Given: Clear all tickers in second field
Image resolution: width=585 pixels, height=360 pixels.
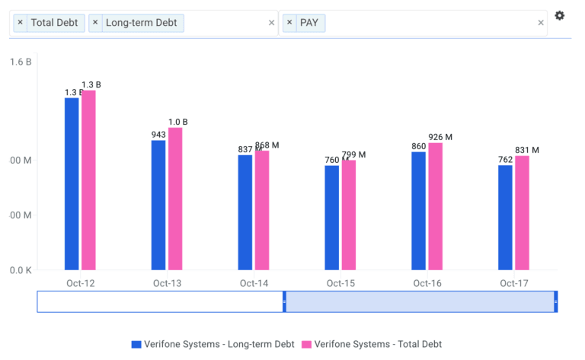Looking at the screenshot, I should [x=541, y=23].
